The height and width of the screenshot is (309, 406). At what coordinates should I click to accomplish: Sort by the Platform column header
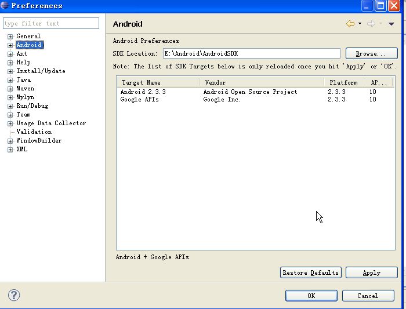[345, 82]
